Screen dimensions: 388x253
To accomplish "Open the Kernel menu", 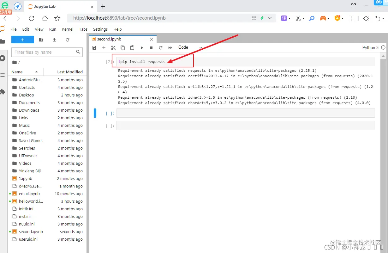I will tap(68, 29).
